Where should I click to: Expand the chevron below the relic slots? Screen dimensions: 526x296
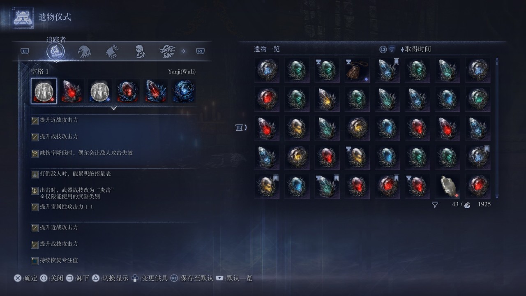click(x=114, y=109)
